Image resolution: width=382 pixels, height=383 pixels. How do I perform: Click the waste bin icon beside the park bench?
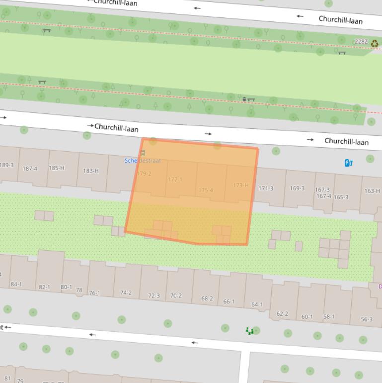click(x=244, y=99)
